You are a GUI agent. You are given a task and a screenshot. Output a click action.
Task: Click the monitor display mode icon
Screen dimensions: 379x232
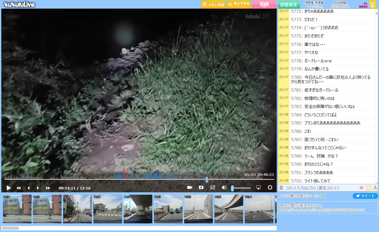pos(258,187)
